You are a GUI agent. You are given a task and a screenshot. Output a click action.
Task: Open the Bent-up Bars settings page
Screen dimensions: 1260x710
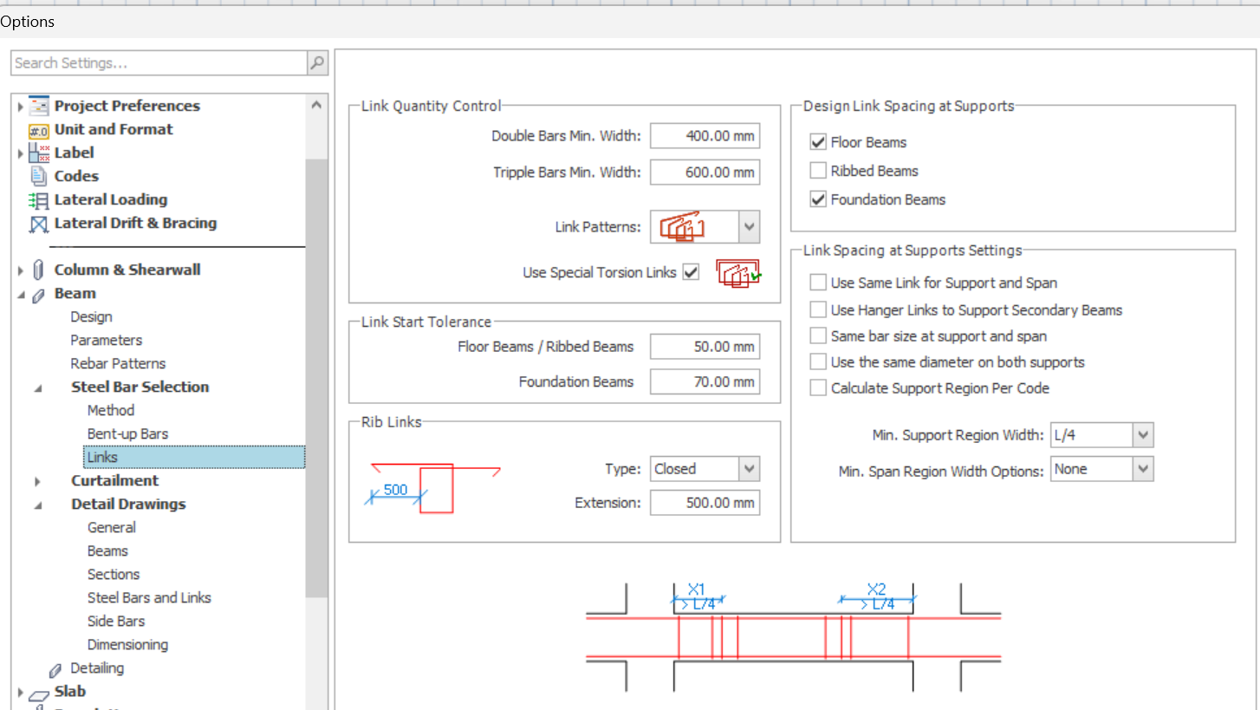(x=127, y=433)
